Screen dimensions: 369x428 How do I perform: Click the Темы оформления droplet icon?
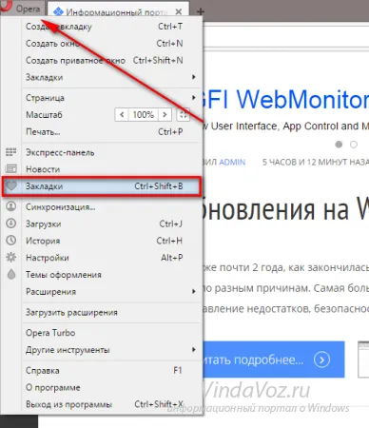11,274
